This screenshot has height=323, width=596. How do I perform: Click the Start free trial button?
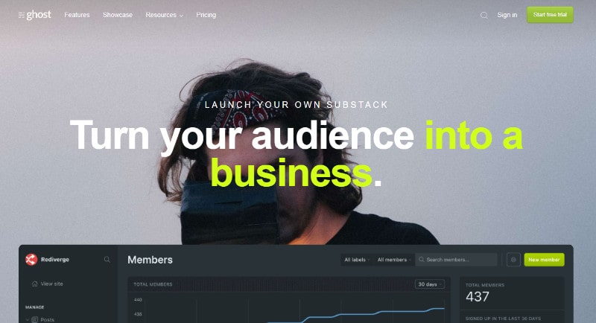550,15
